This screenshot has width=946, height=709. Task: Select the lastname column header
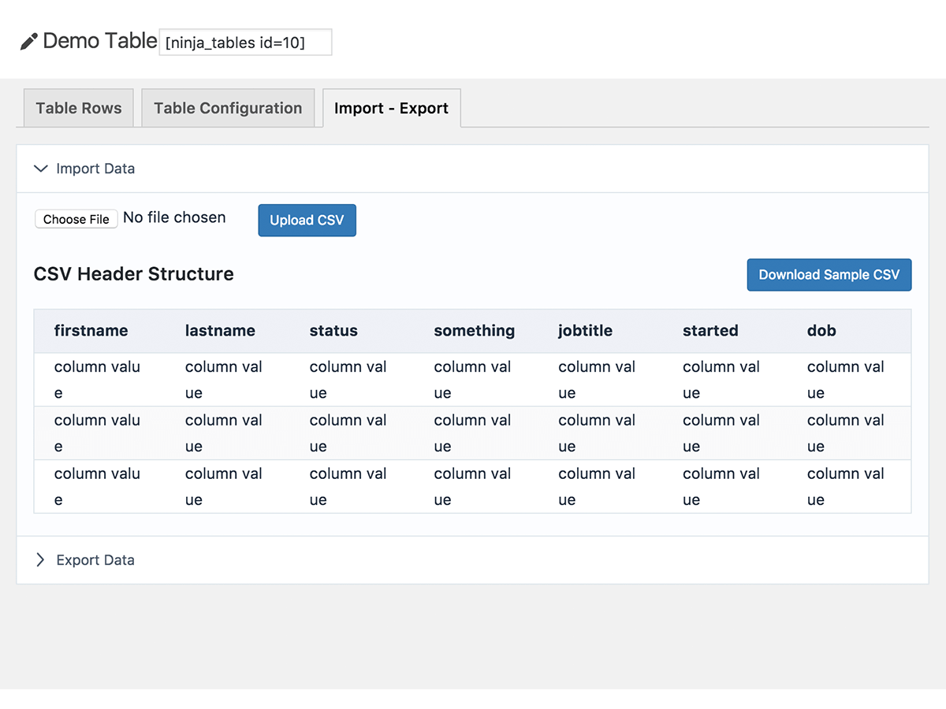pyautogui.click(x=220, y=331)
